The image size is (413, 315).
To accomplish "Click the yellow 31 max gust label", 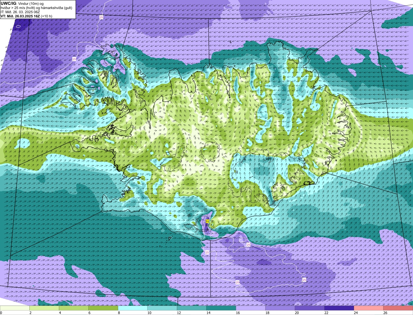I will 207,221.
